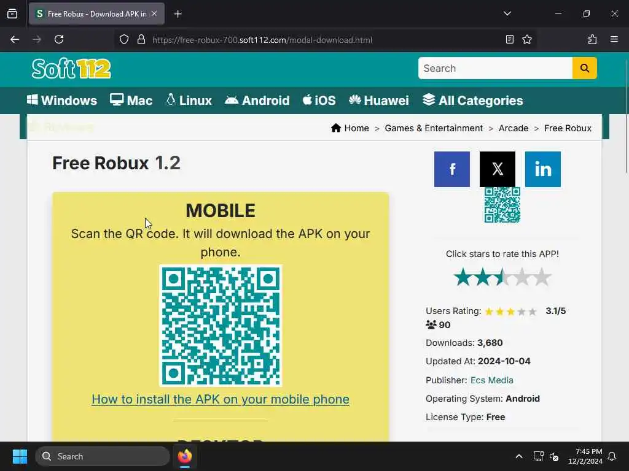This screenshot has height=471, width=629.
Task: Click the browser Back arrow
Action: coord(15,40)
